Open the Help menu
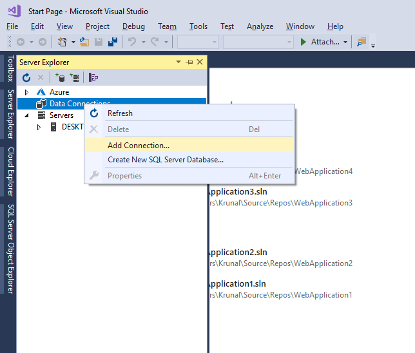415x353 pixels. tap(335, 26)
